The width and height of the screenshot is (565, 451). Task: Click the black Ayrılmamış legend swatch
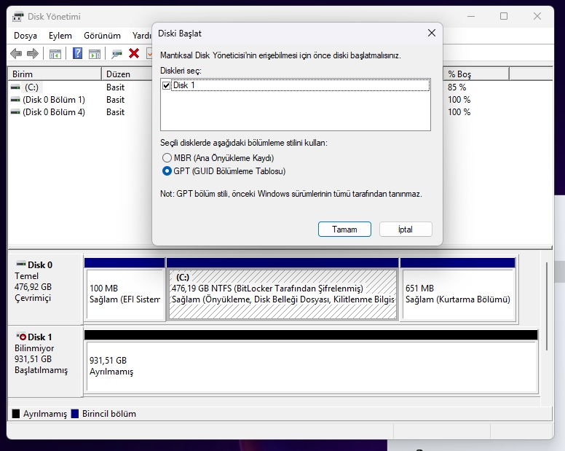click(16, 414)
